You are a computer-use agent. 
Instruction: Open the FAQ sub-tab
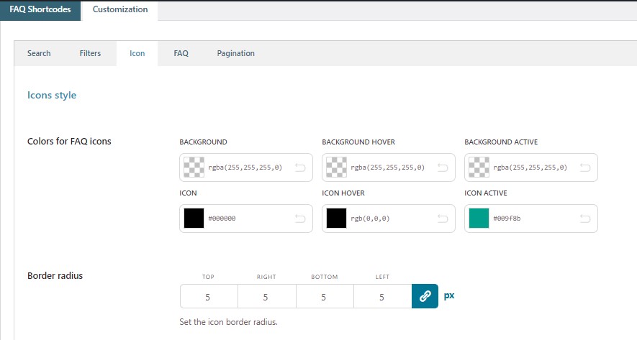[181, 53]
